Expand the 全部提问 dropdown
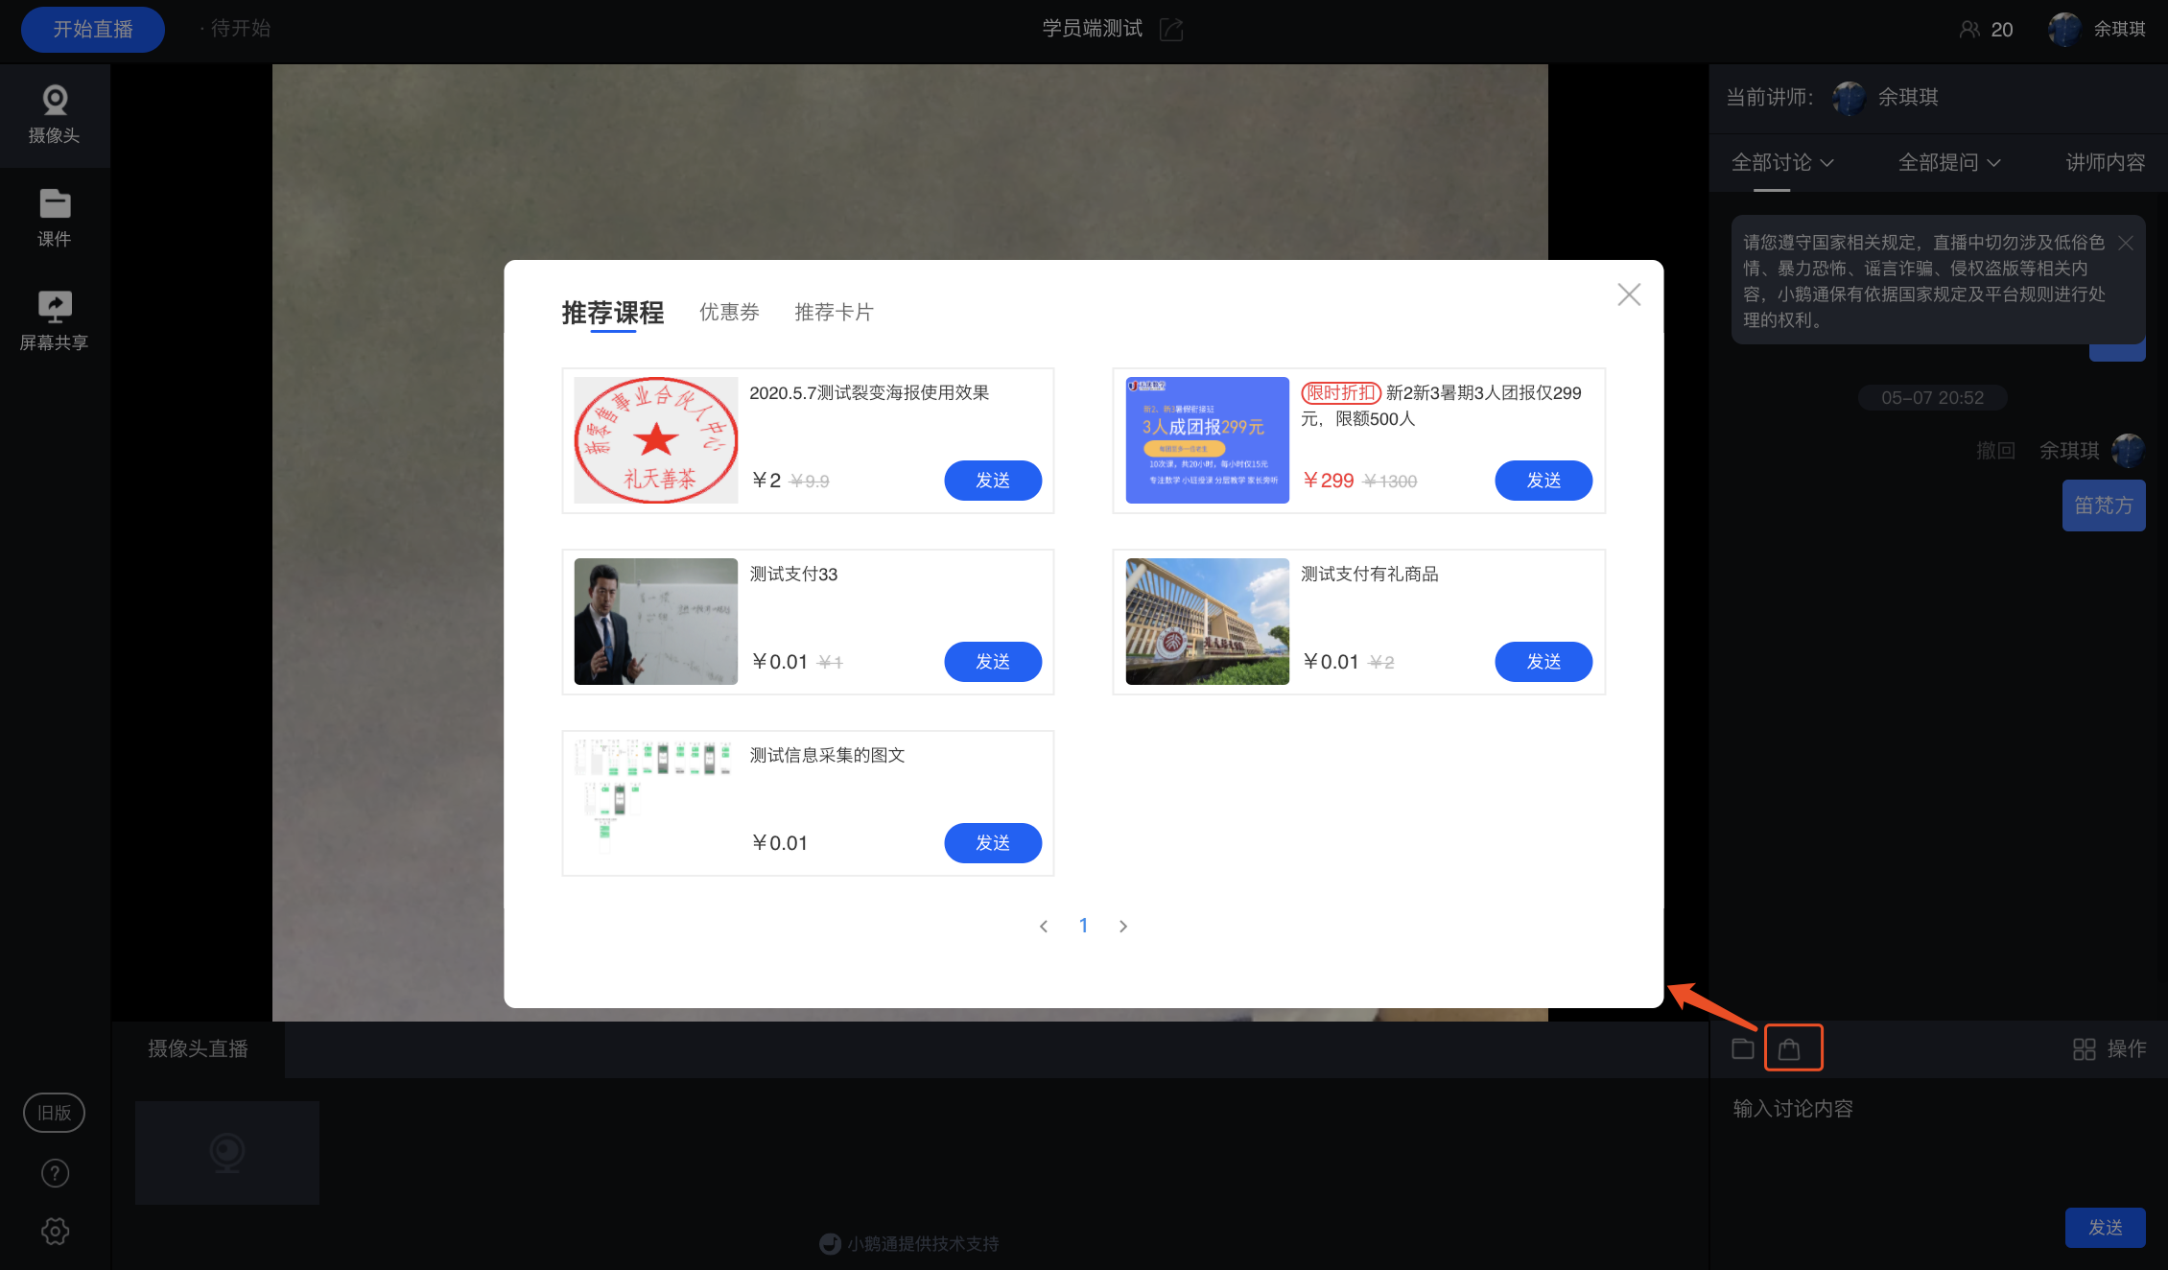Viewport: 2168px width, 1270px height. click(x=1949, y=162)
